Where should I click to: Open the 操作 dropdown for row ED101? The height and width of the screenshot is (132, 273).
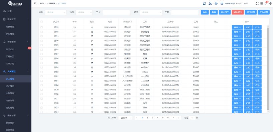[x=238, y=27]
